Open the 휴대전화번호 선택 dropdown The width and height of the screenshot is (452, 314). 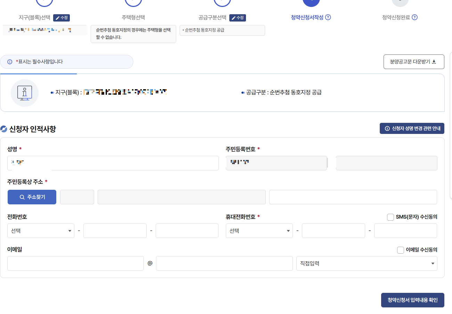[259, 230]
